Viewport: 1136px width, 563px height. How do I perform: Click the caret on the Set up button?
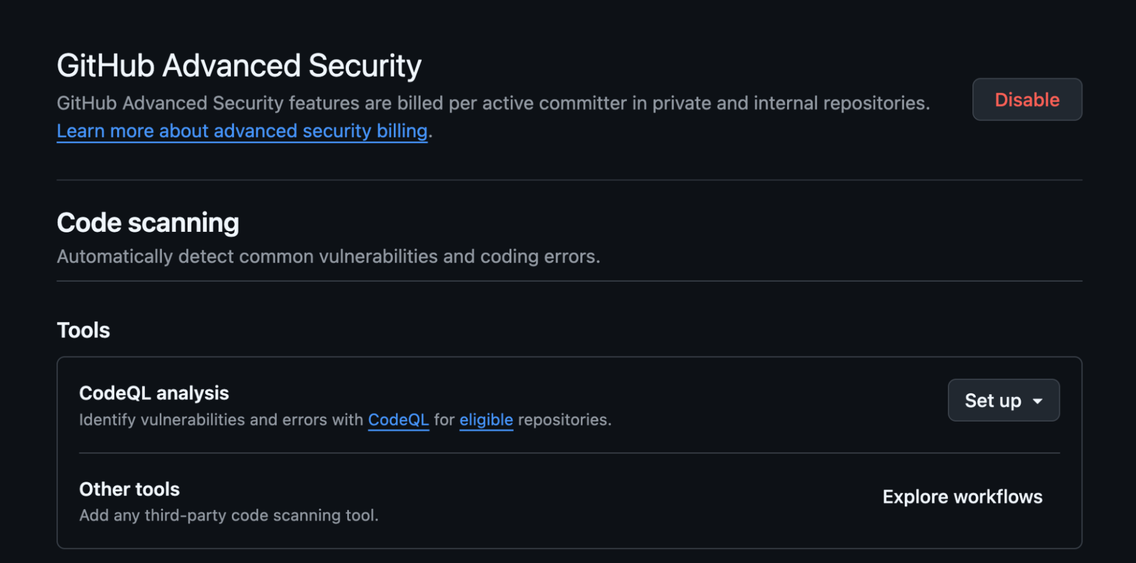[1039, 401]
